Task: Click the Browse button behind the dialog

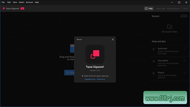Action: click(69, 73)
